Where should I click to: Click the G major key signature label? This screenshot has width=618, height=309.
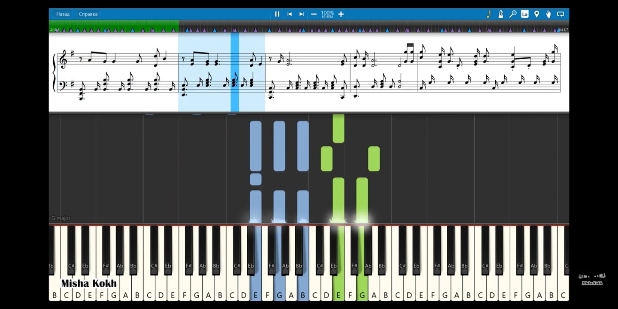click(61, 218)
